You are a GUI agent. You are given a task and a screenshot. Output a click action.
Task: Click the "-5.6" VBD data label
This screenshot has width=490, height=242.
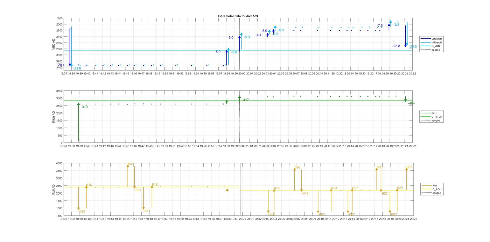234,52
